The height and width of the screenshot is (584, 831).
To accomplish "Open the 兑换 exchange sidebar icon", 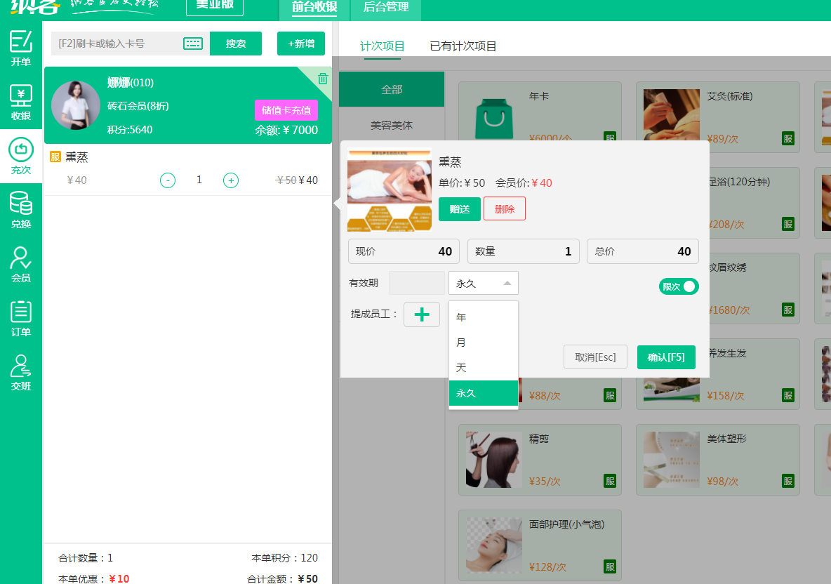I will 21,210.
